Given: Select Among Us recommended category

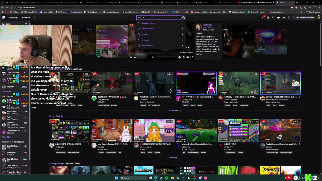Looking at the screenshot, I should (15, 154).
